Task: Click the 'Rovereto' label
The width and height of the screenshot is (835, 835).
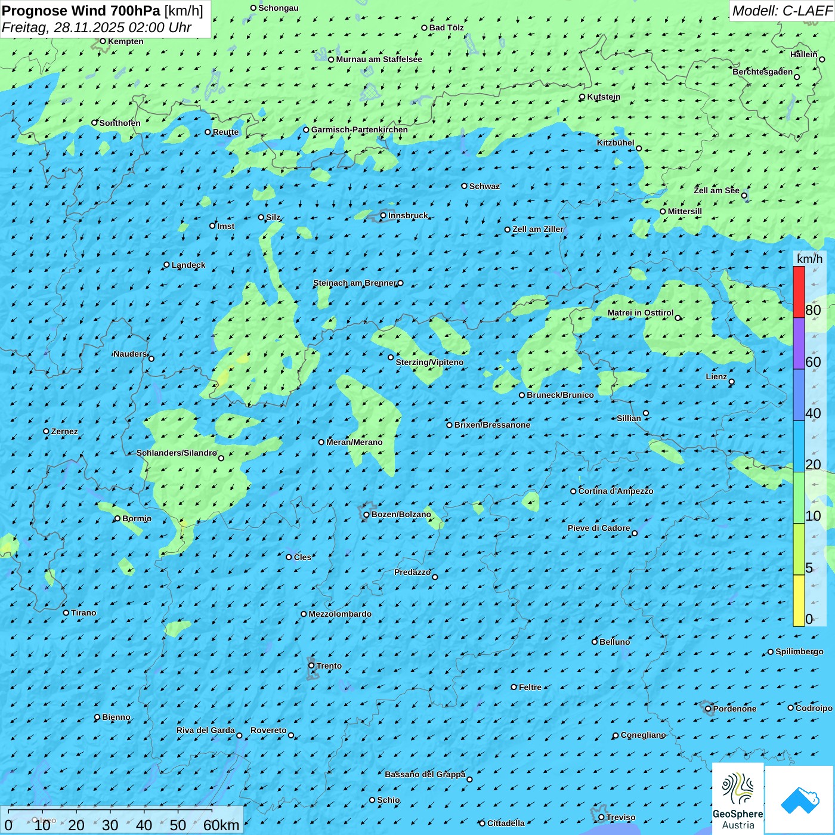Action: [x=268, y=730]
